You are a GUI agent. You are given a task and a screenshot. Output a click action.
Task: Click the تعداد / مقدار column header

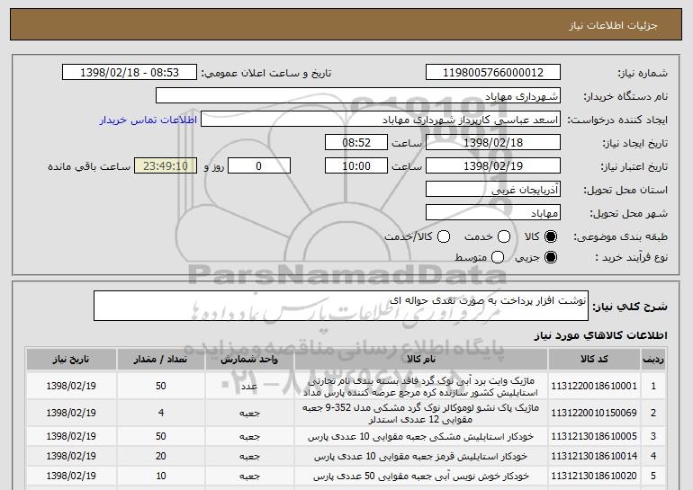coord(161,360)
